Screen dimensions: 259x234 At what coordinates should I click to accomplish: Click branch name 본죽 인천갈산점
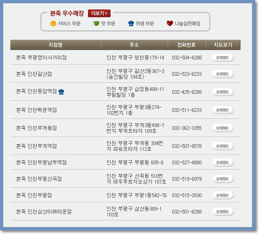tap(34, 74)
